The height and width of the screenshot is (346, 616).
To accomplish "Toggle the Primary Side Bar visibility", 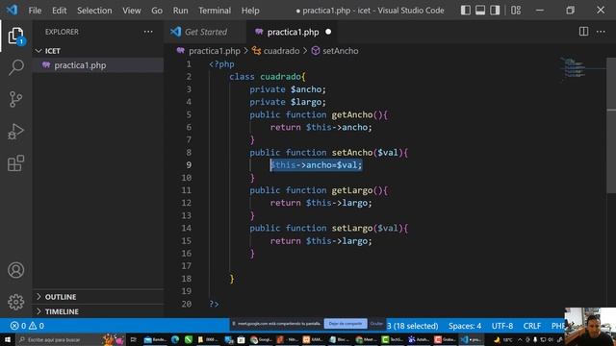I will 466,11.
